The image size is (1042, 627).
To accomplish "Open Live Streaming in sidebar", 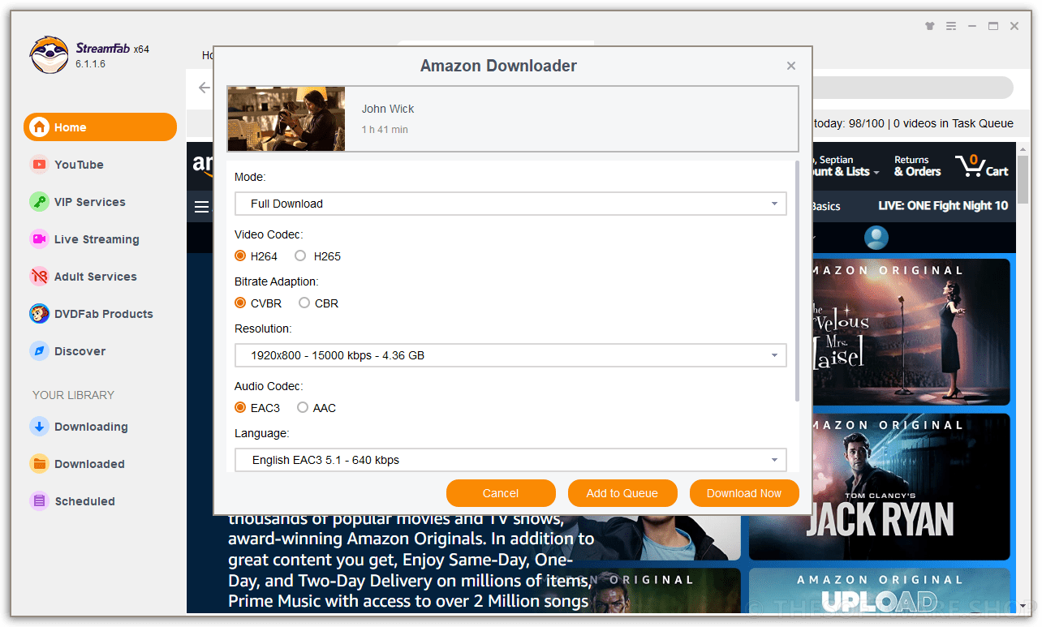I will point(97,239).
